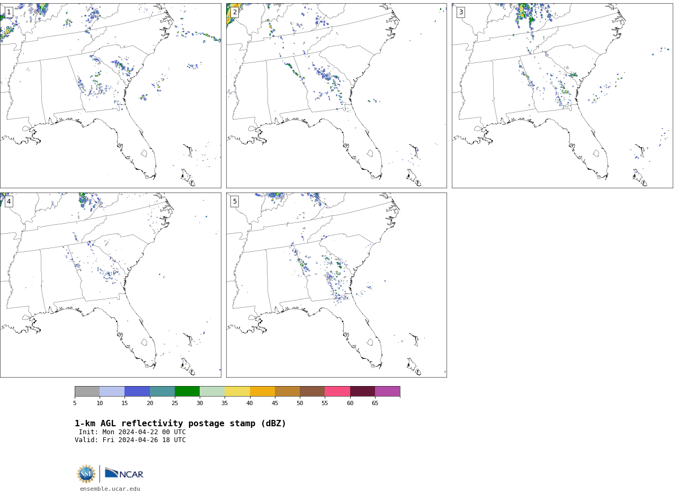Click the colorbar tick label 50
Viewport: 678px width, 495px height.
click(300, 404)
